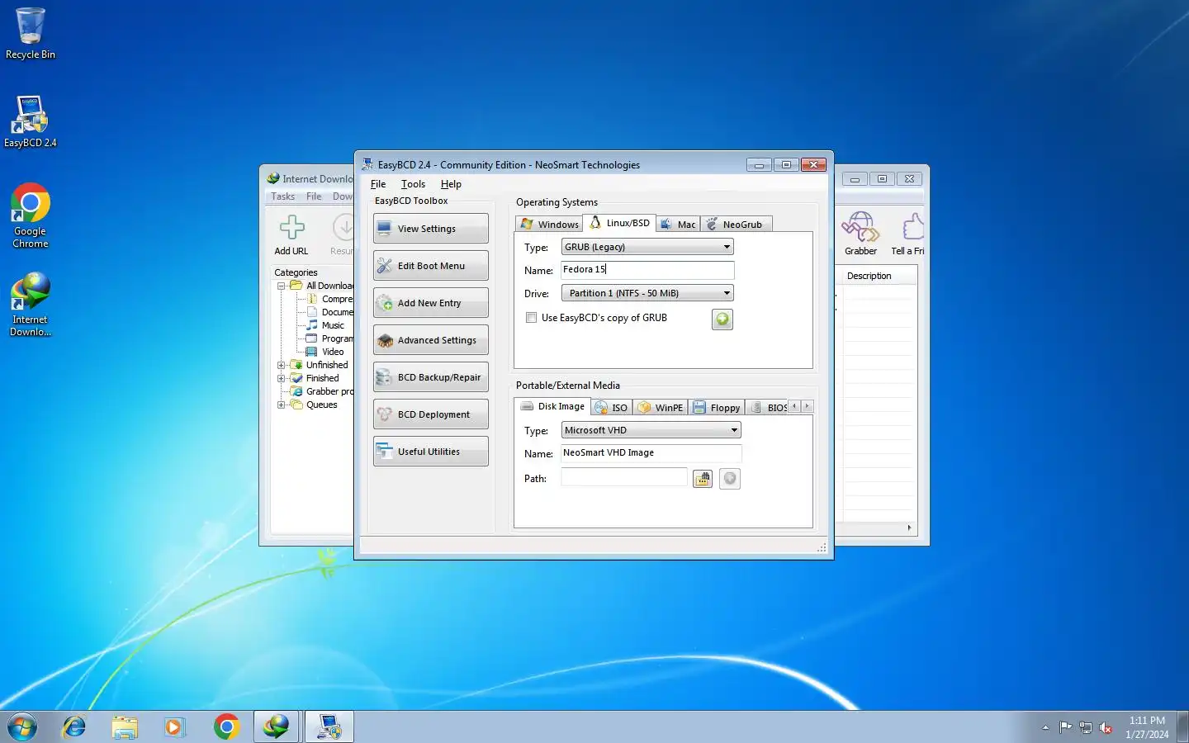Enable Use EasyBCD's copy of GRUB
Screen dimensions: 1189x743
(x=532, y=318)
